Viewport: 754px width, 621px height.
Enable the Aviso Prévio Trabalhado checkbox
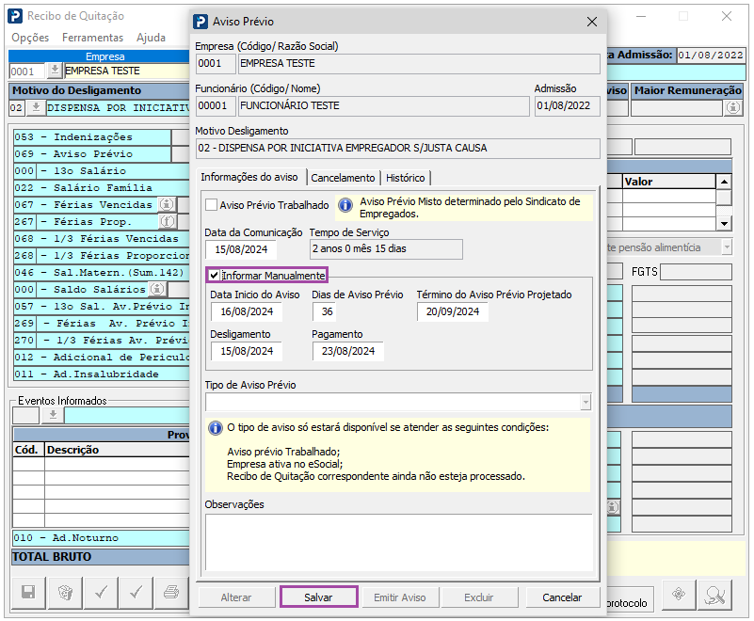(211, 205)
